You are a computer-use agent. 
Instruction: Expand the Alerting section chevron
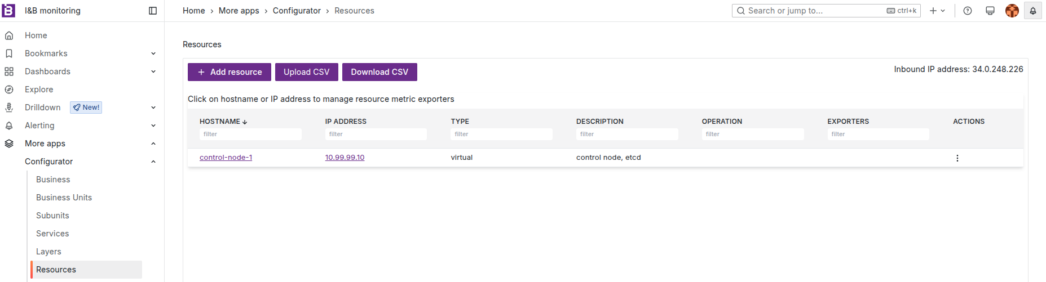153,126
